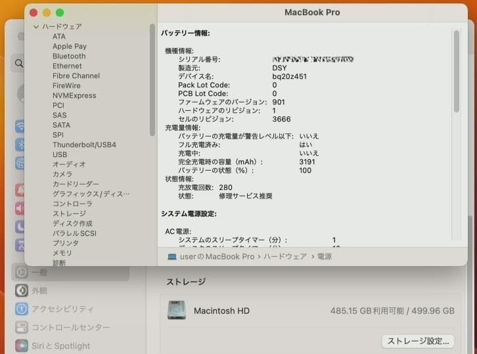Click userのMacBook Pro in path bar
This screenshot has height=354, width=477.
(x=217, y=257)
